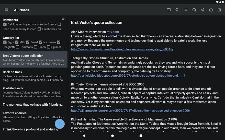Open the Favorite cherries note
Screen dimensions: 225x140
pos(34,117)
